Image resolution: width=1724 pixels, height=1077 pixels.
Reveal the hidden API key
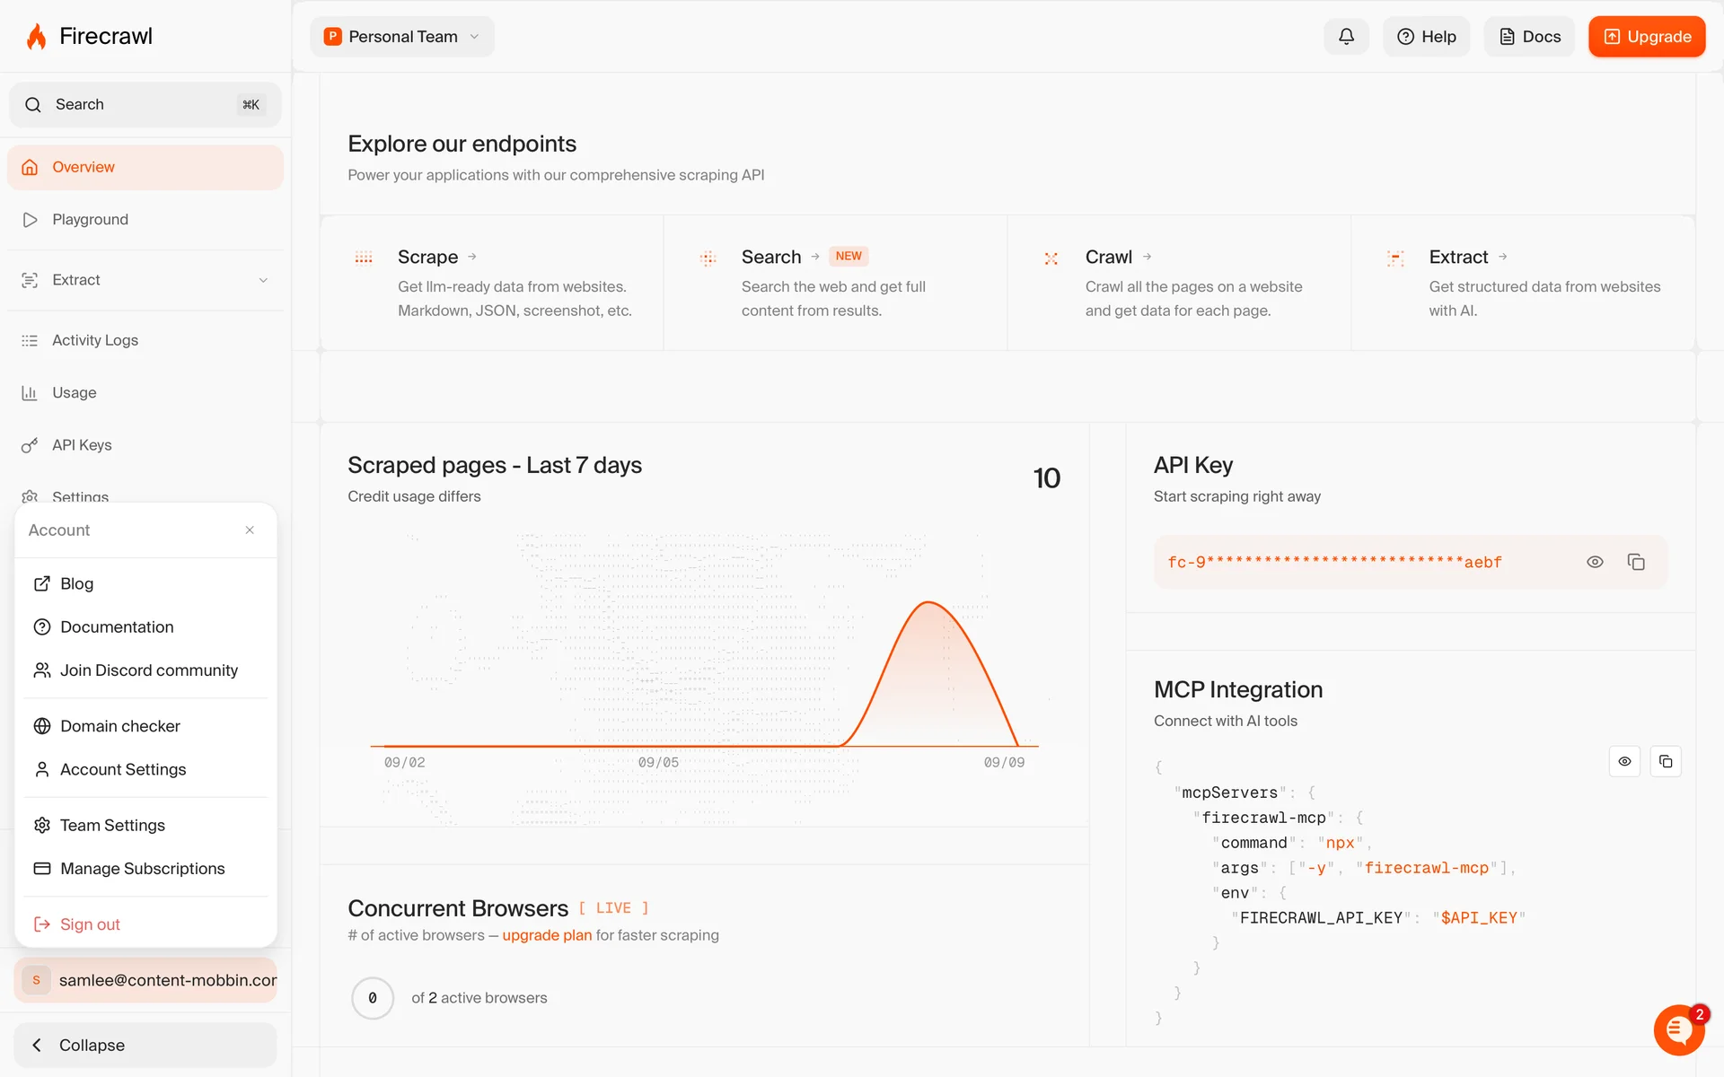[x=1595, y=562]
